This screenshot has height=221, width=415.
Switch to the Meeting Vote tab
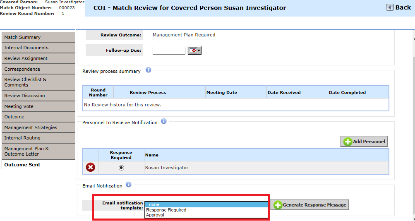pyautogui.click(x=38, y=106)
